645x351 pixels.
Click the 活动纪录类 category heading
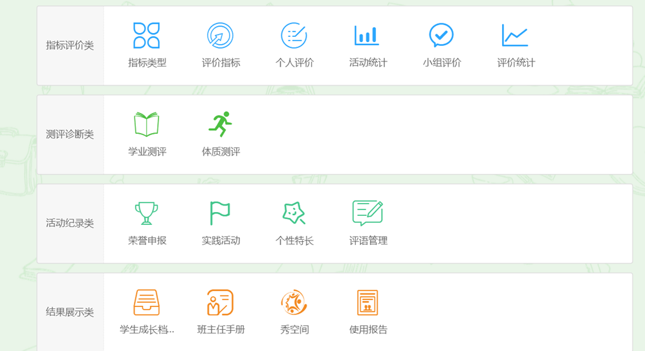(x=70, y=223)
